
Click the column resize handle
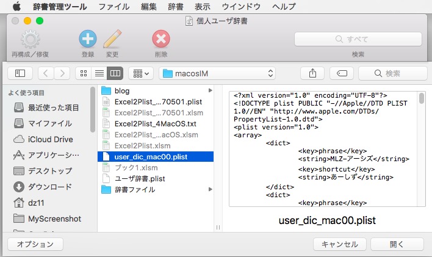tap(218, 228)
